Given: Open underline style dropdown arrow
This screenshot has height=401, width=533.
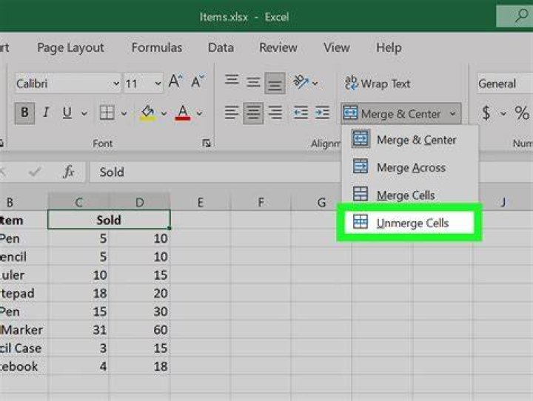Looking at the screenshot, I should point(84,113).
